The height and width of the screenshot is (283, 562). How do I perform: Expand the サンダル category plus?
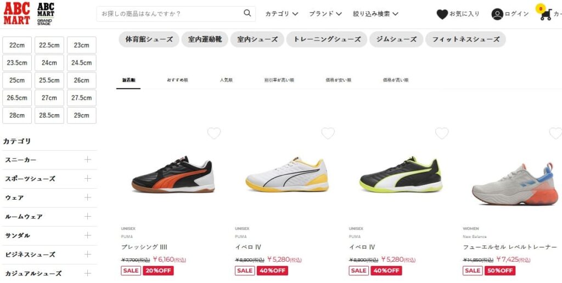click(x=88, y=235)
